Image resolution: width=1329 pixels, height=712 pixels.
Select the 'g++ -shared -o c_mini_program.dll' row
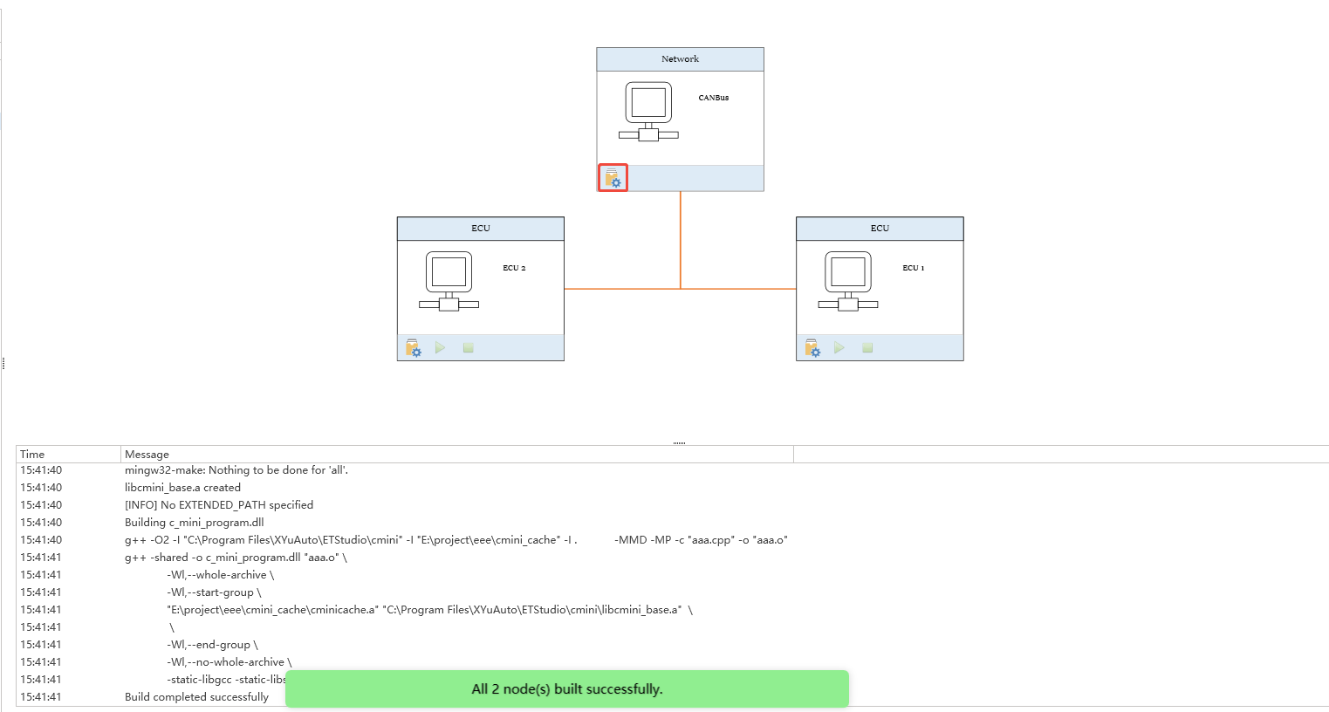click(x=672, y=558)
